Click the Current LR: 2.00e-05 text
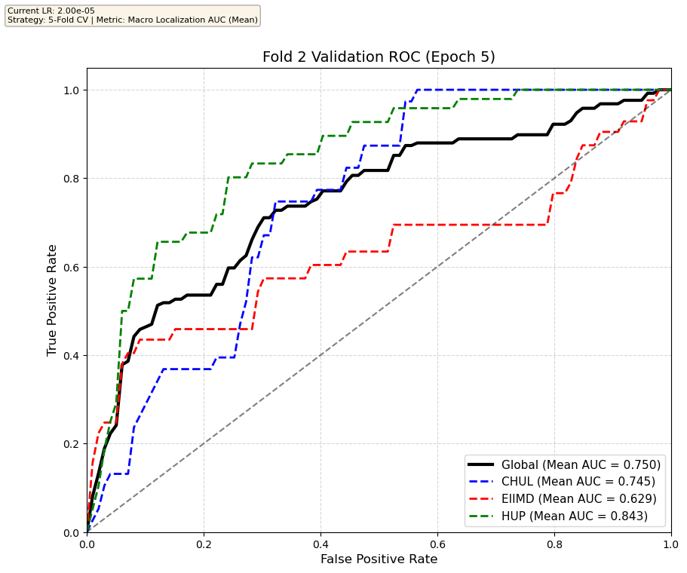687x573 pixels. tap(45, 10)
